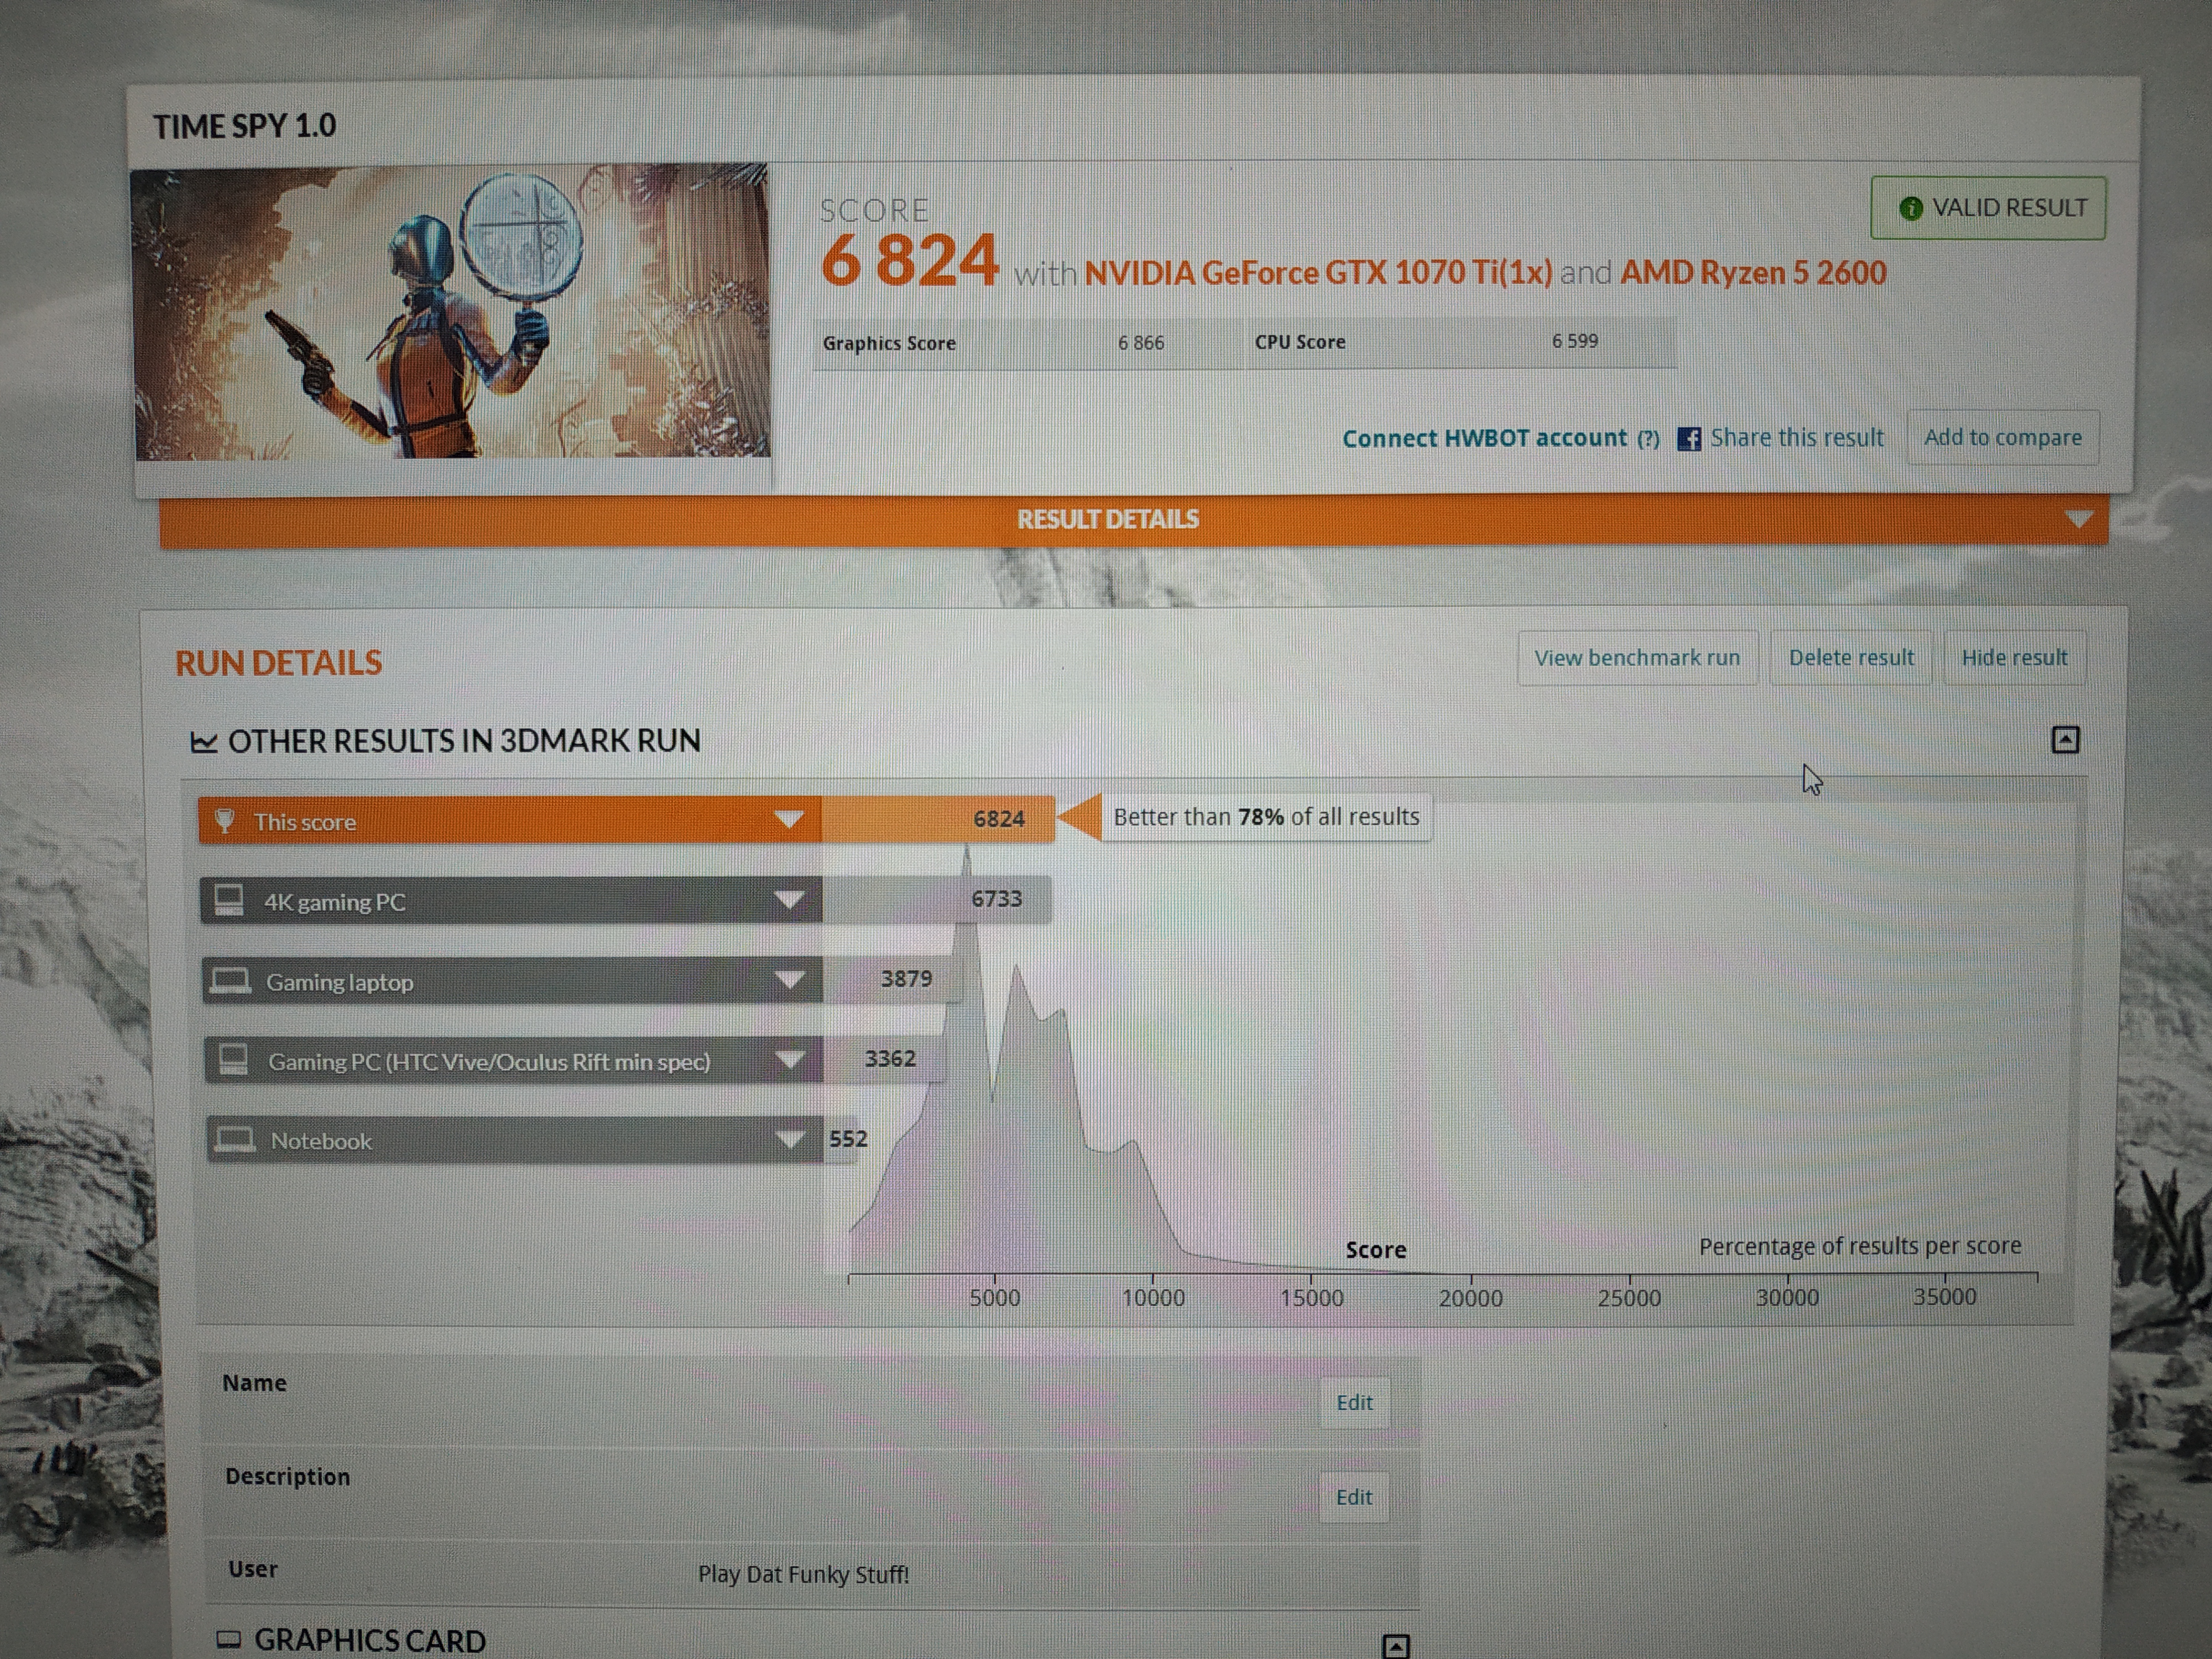
Task: Click the monitor icon beside Graphics Card heading
Action: [229, 1639]
